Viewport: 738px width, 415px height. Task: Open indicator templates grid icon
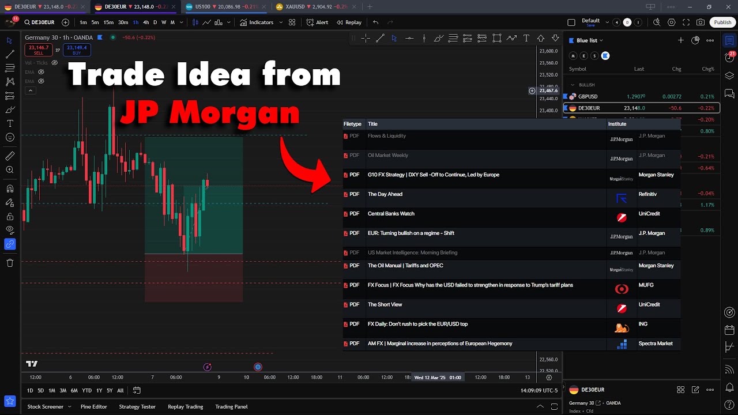click(292, 22)
